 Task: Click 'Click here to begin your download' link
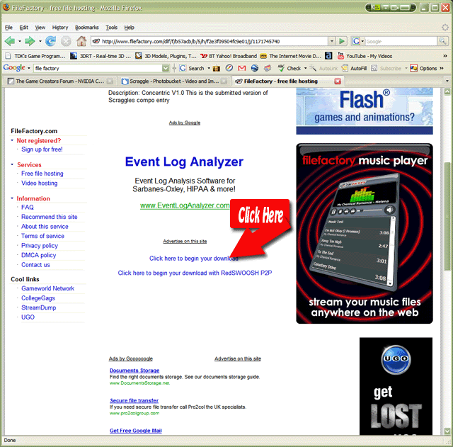193,258
